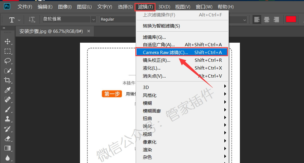Open 滤镜库(G)...
This screenshot has height=163, width=304.
point(182,37)
